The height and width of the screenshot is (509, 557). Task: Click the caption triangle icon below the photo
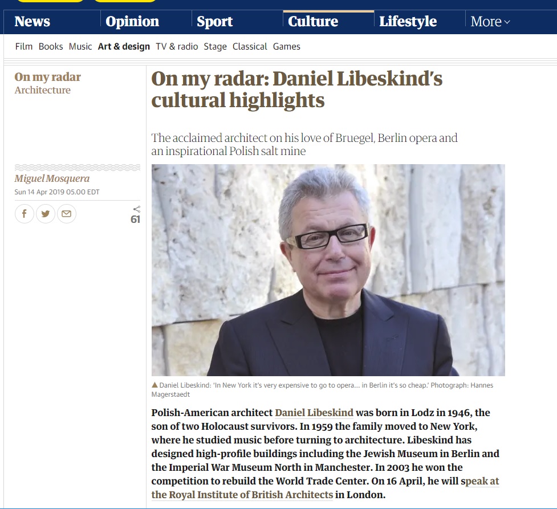[x=155, y=385]
